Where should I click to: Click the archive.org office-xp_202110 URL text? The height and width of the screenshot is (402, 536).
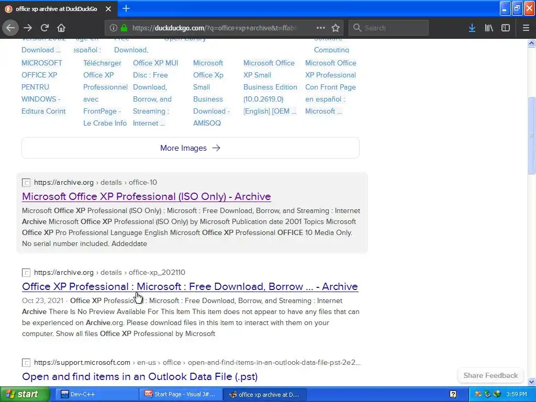coord(109,272)
